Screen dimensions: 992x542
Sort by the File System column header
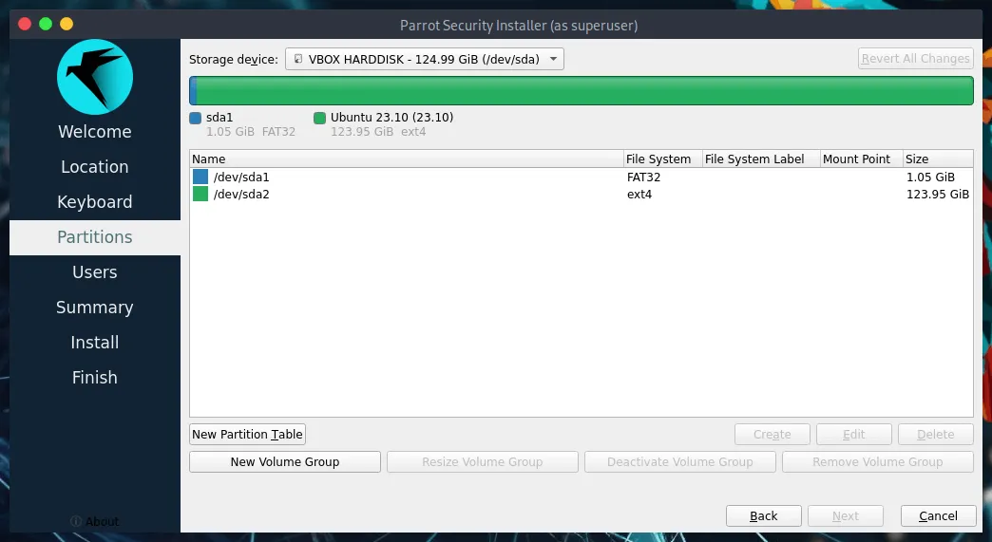[662, 159]
